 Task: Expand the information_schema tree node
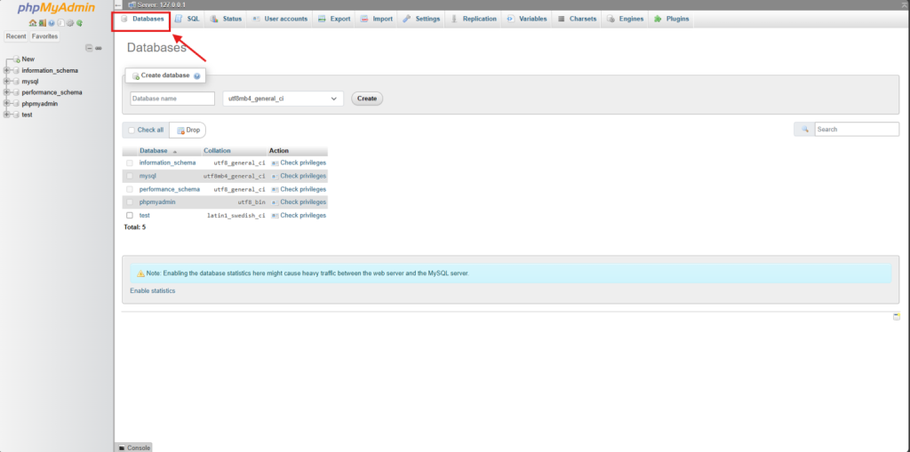[x=7, y=70]
